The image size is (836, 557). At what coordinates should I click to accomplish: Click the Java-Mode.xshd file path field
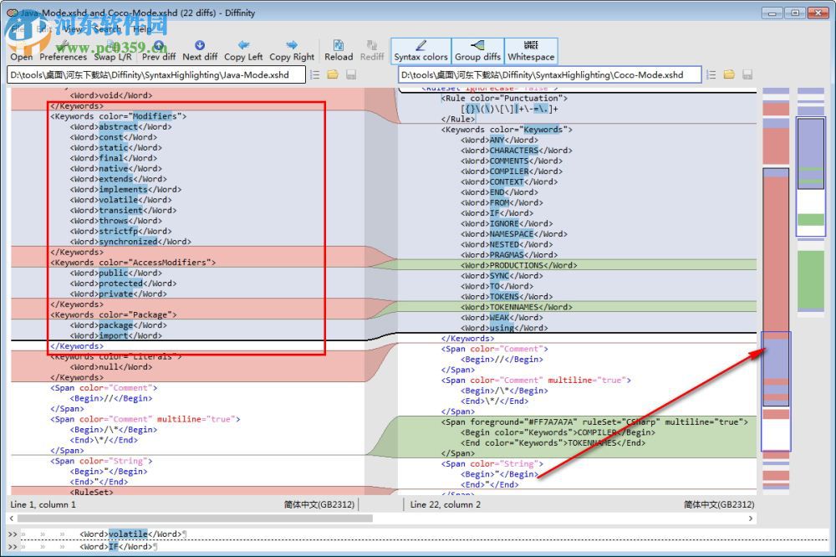point(155,74)
